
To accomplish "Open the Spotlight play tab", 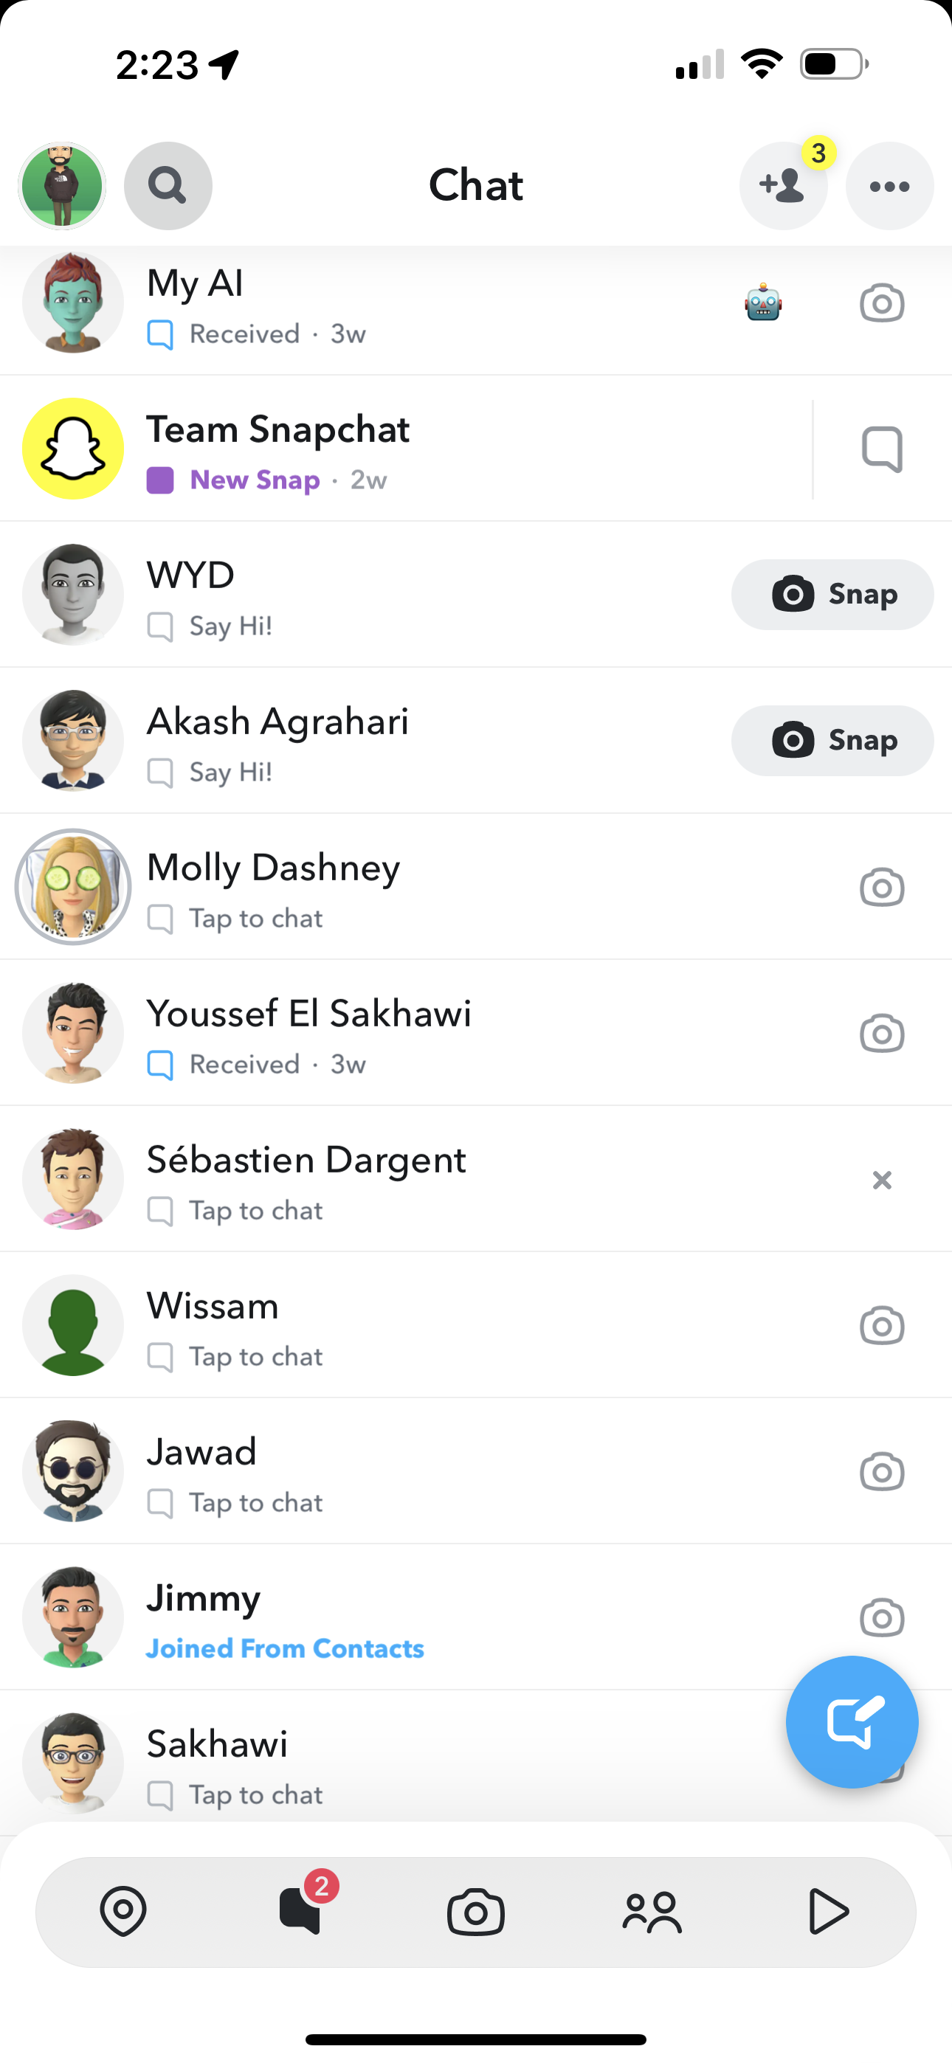I will 828,1912.
